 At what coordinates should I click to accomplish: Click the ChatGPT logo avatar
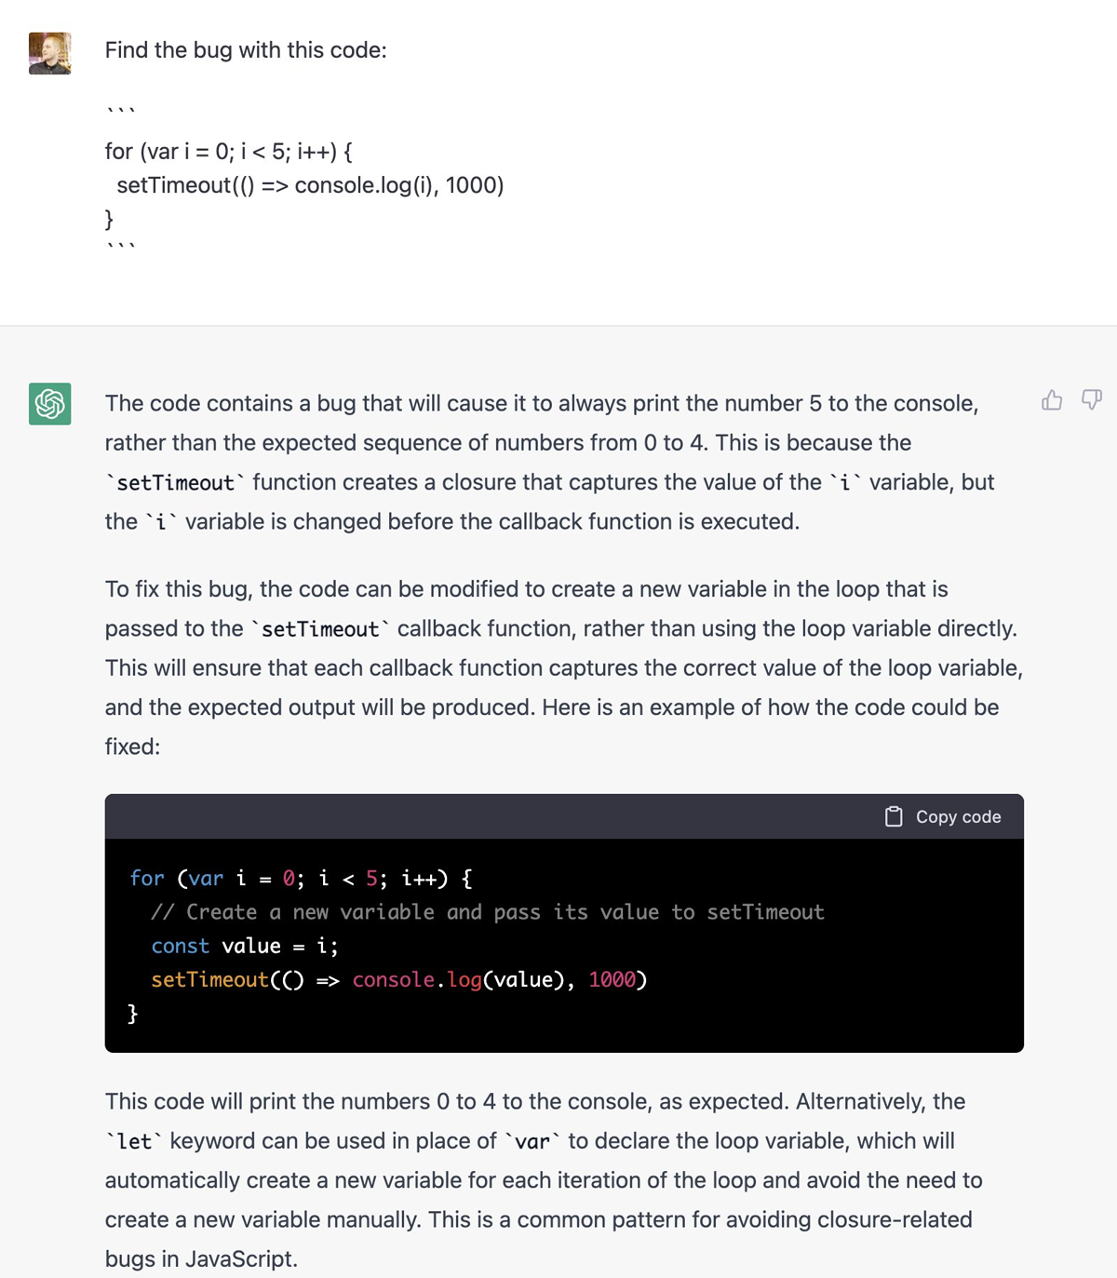50,403
